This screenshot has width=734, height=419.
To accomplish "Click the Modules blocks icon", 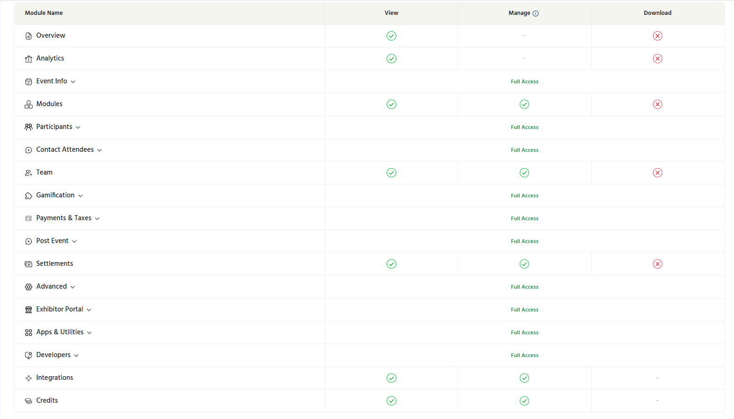I will [x=28, y=104].
